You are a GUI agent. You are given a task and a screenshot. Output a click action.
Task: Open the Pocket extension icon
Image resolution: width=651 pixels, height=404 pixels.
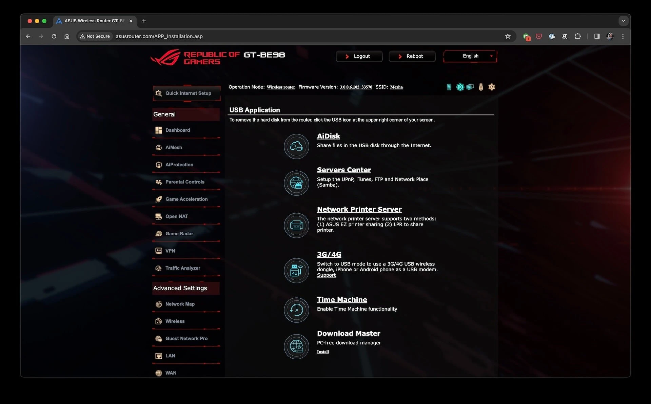coord(539,36)
